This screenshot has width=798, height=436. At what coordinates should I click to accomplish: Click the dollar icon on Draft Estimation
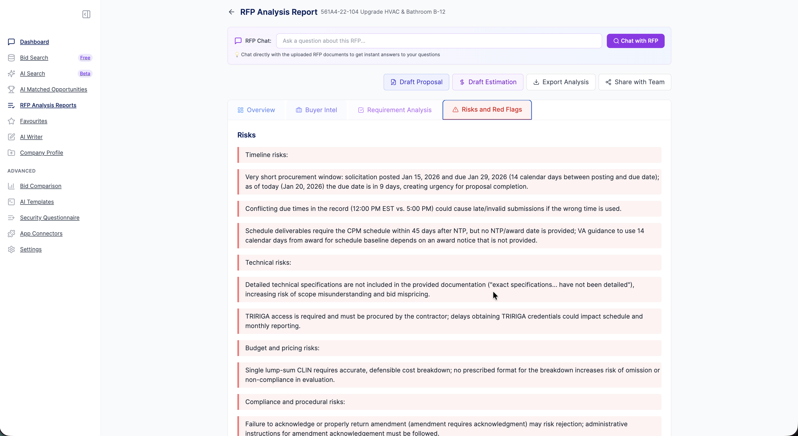pyautogui.click(x=462, y=82)
